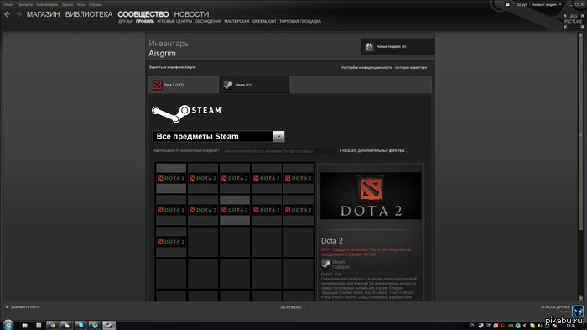Click the Steam icon in the Windows taskbar

point(109,326)
